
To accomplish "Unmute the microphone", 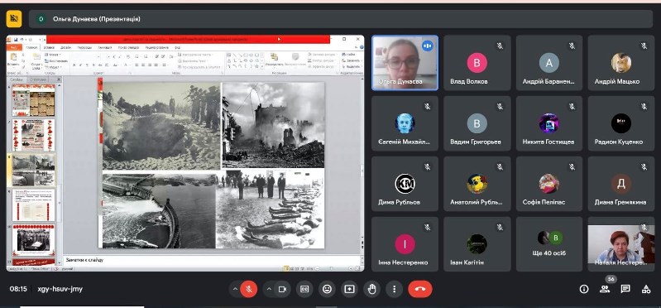I will [249, 289].
